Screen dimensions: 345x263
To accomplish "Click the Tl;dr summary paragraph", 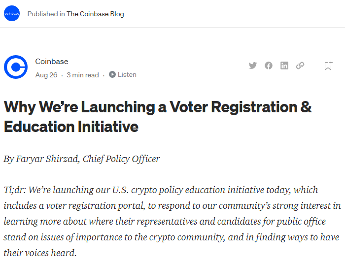I will (x=172, y=221).
